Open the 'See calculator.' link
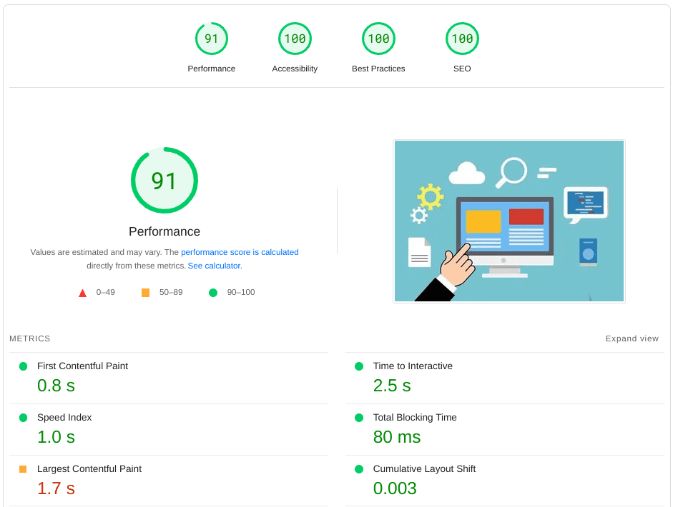 215,266
